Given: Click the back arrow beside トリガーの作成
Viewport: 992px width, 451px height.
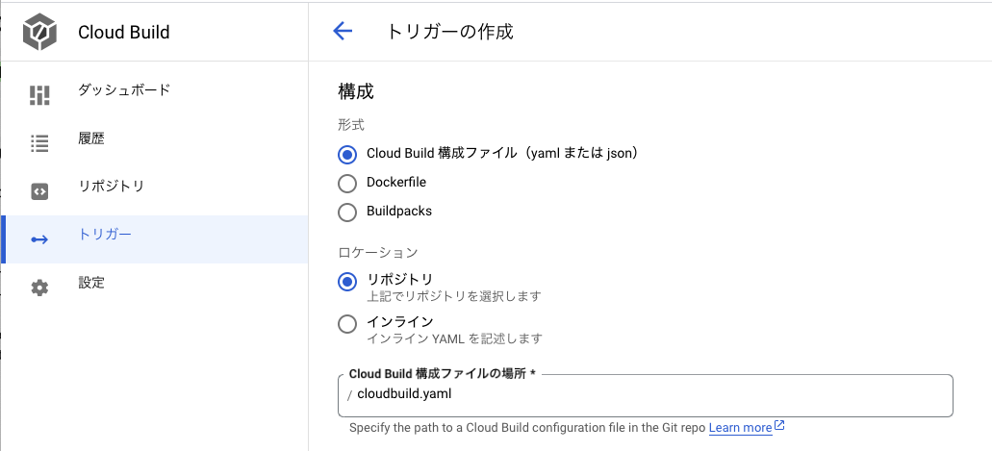Looking at the screenshot, I should [343, 32].
